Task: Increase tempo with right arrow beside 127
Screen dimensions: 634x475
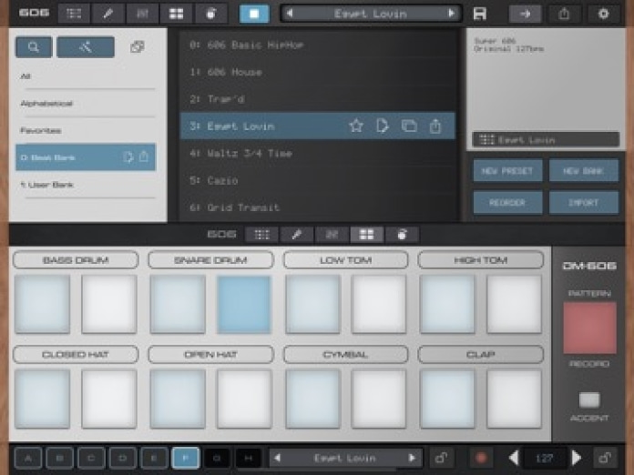Action: 577,458
